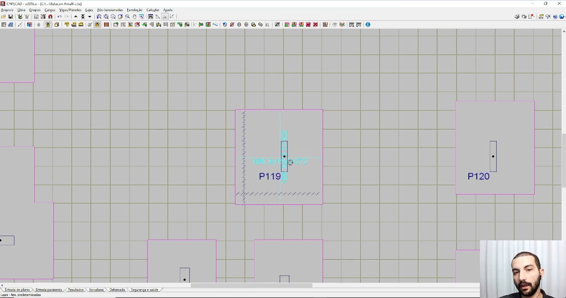Image resolution: width=566 pixels, height=298 pixels.
Task: Switch to Isovalores tab
Action: pos(97,290)
